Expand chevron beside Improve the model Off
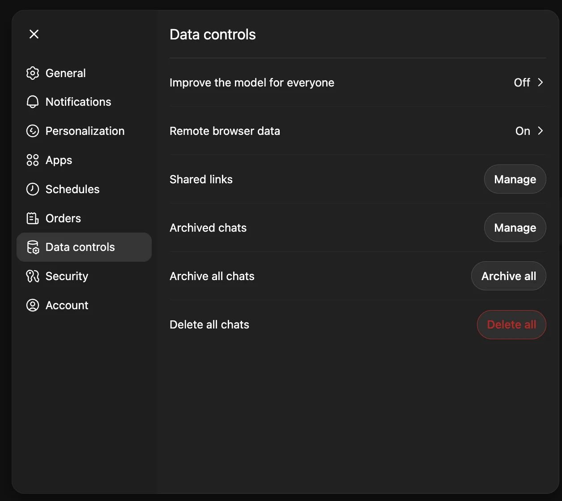 tap(541, 82)
